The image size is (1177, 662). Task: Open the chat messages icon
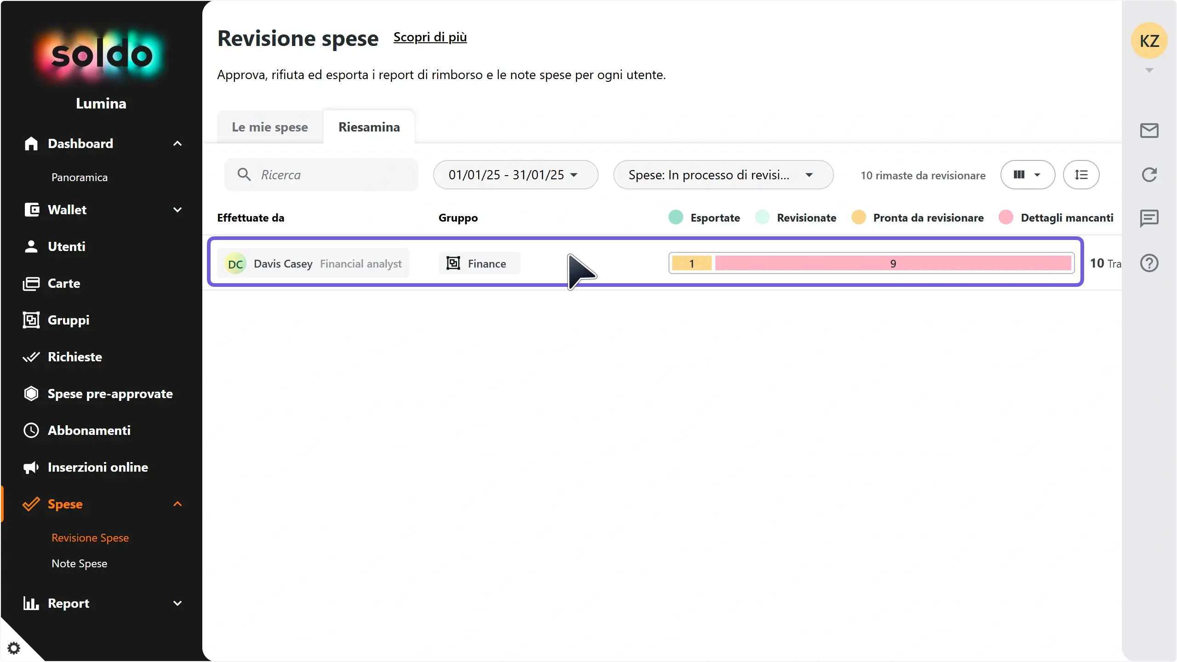[1149, 218]
